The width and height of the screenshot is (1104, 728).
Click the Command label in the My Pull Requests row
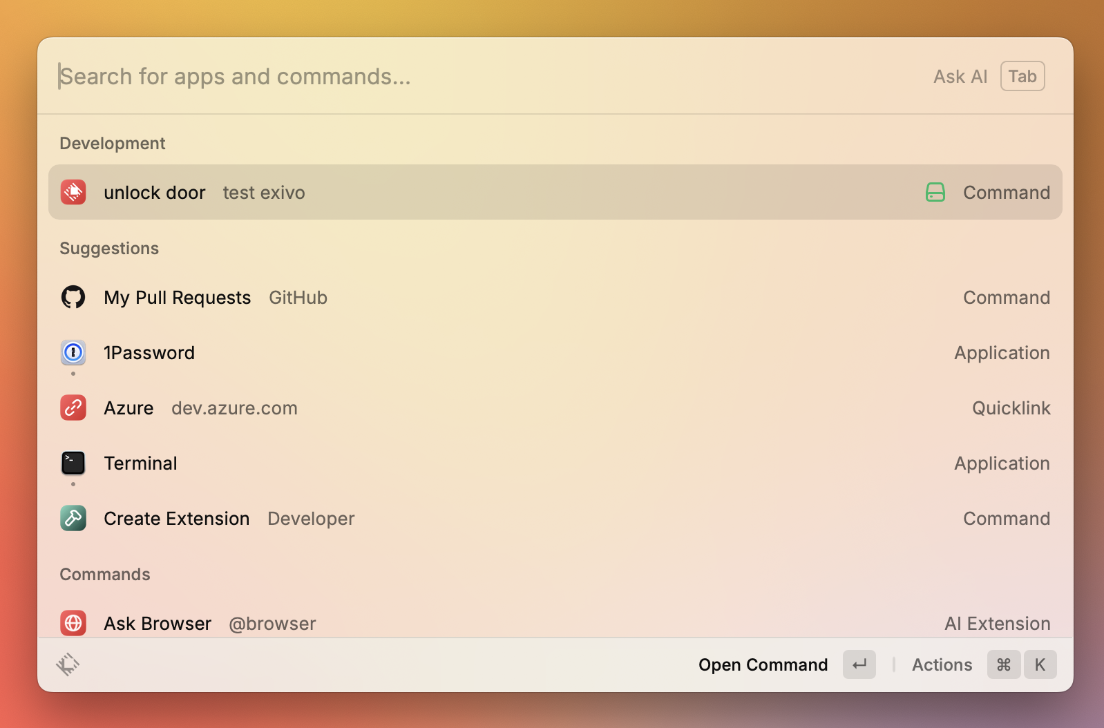tap(1007, 298)
